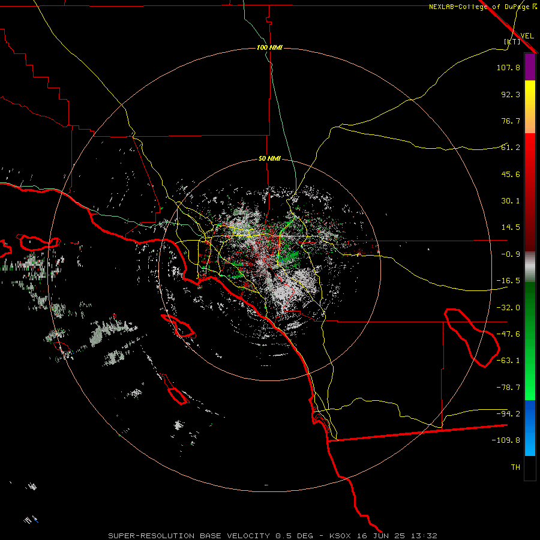Click the bright green segment of the color bar
Viewport: 540px width, 540px height.
pos(530,341)
